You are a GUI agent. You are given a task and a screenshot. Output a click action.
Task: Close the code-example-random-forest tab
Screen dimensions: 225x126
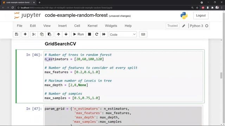coord(34,2)
